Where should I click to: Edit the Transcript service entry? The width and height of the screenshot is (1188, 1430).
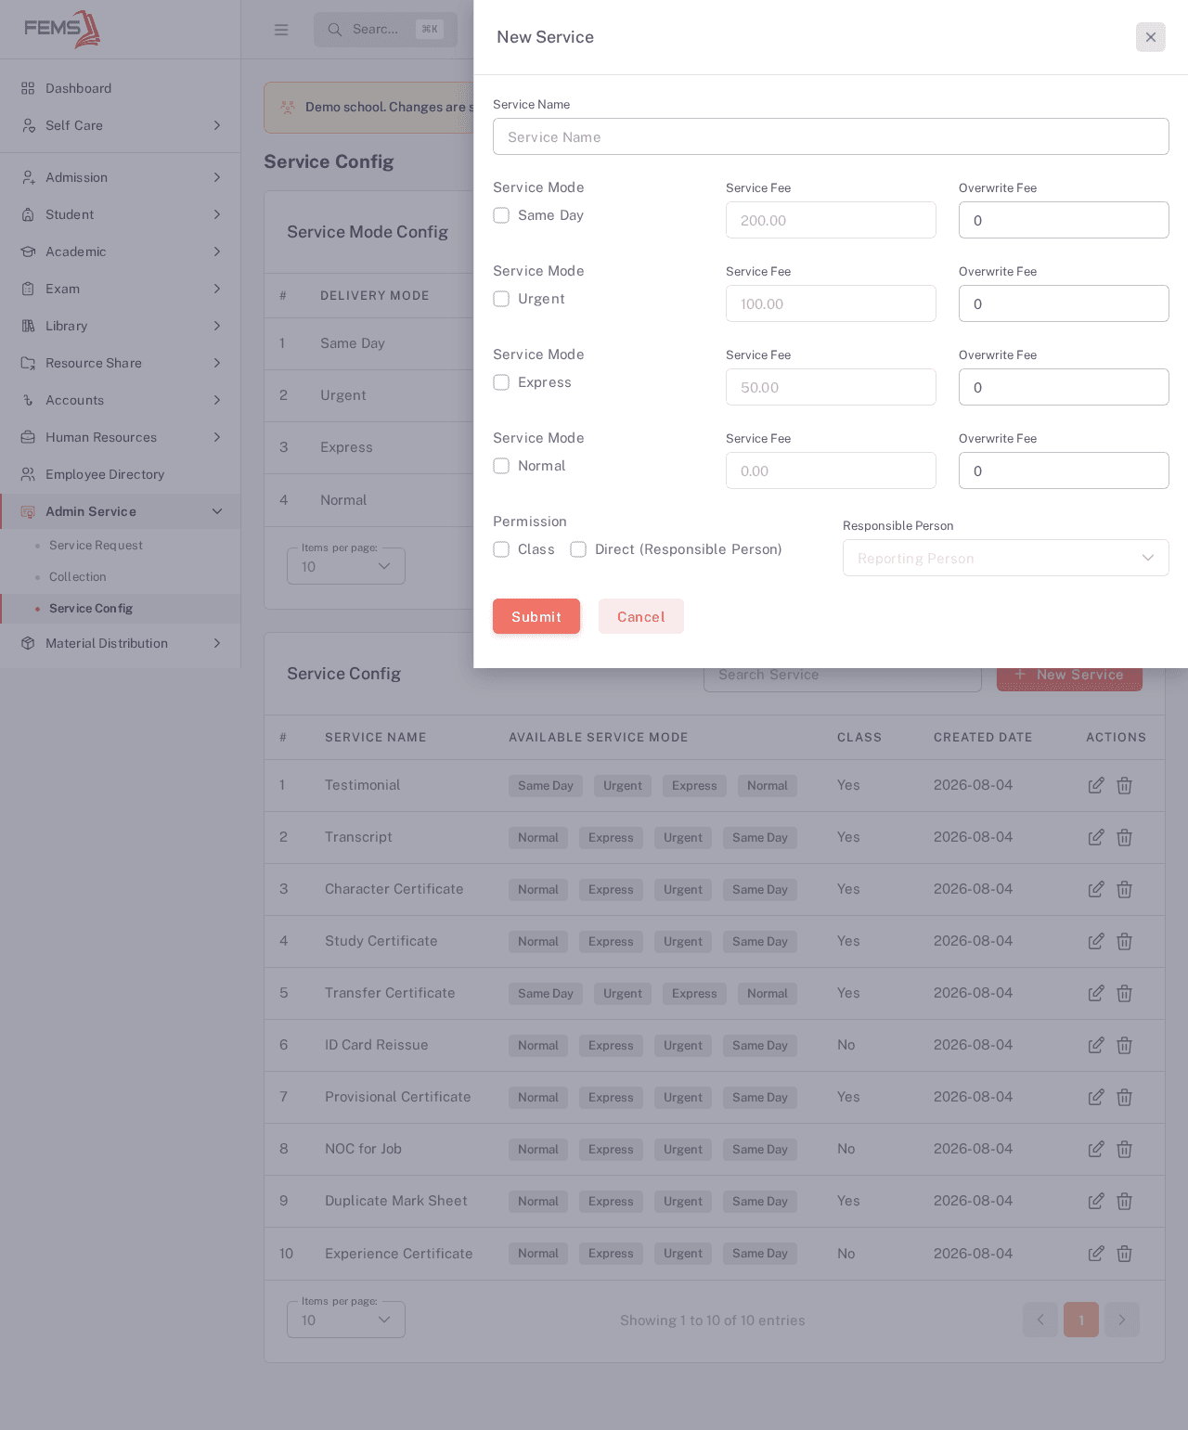1096,837
